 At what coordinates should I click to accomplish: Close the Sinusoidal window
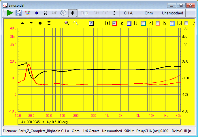pyautogui.click(x=191, y=5)
